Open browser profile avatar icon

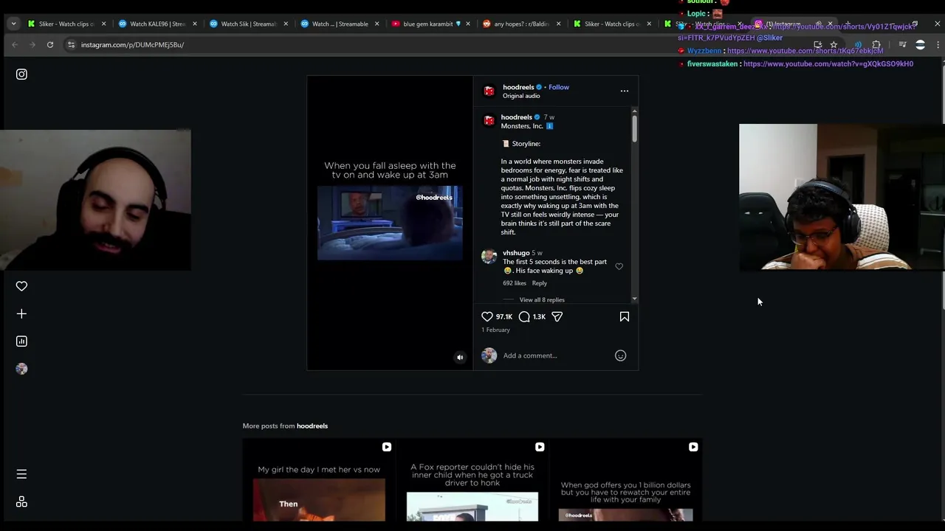pyautogui.click(x=920, y=45)
